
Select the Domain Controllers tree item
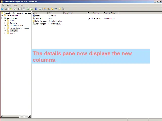(17, 25)
